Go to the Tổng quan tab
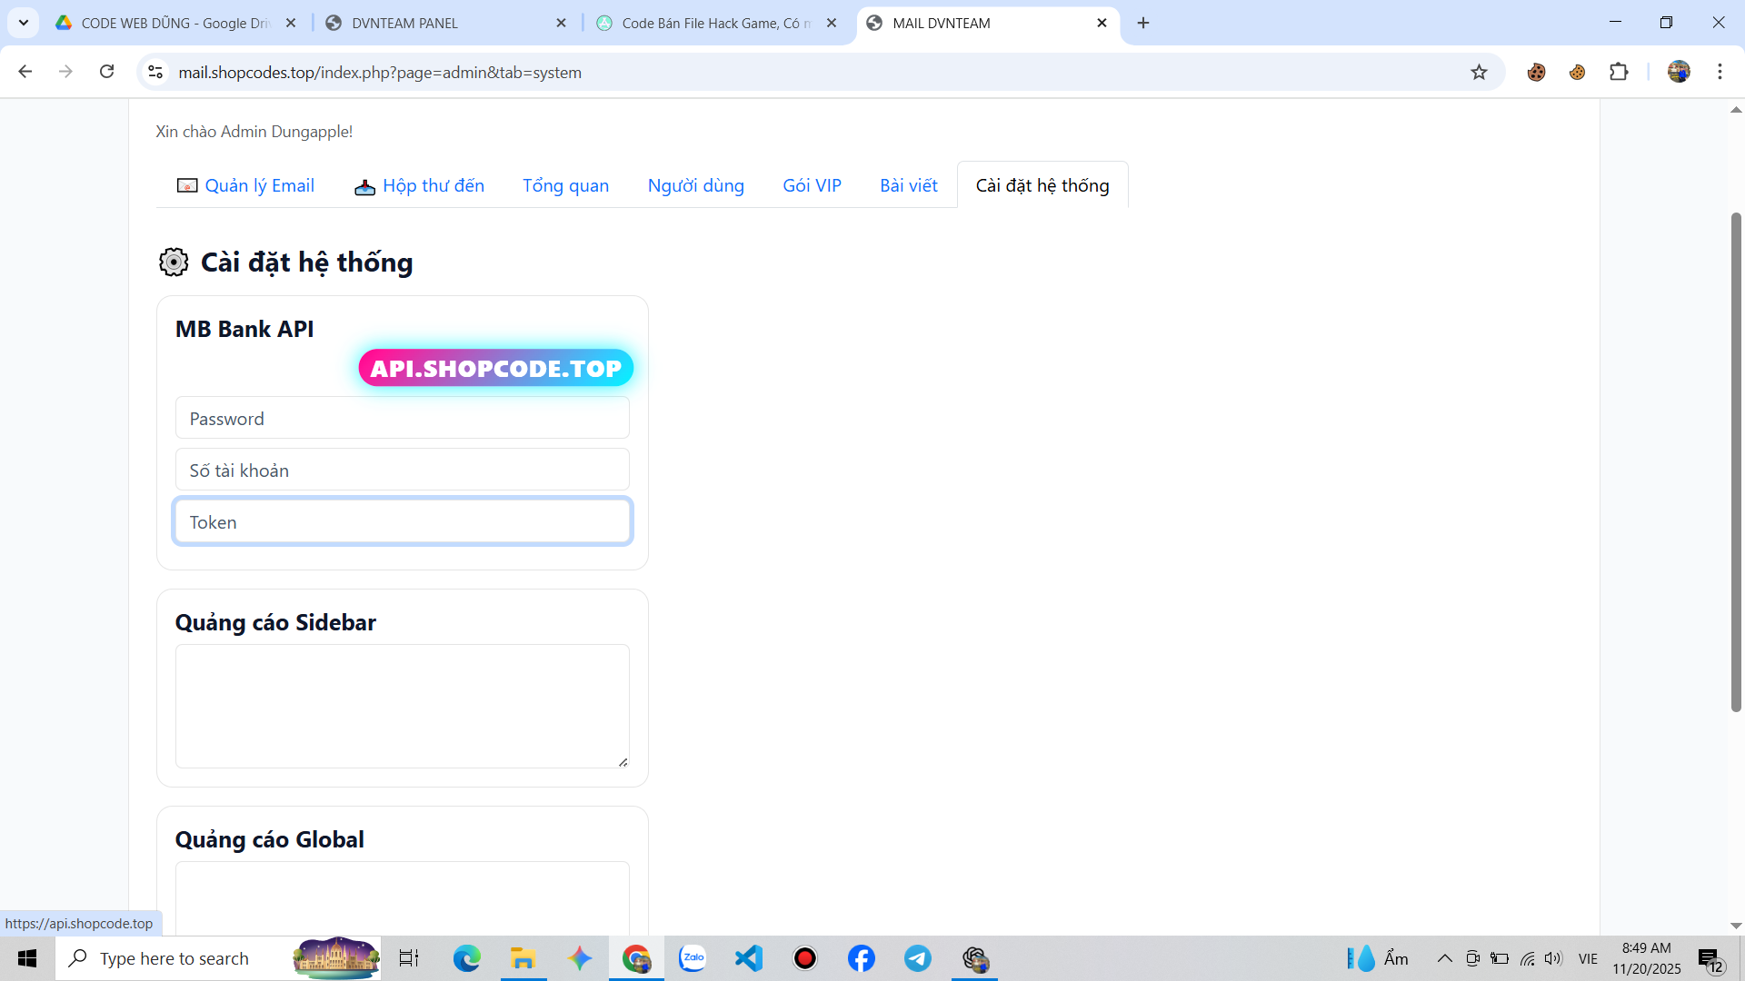The height and width of the screenshot is (981, 1745). pyautogui.click(x=565, y=185)
